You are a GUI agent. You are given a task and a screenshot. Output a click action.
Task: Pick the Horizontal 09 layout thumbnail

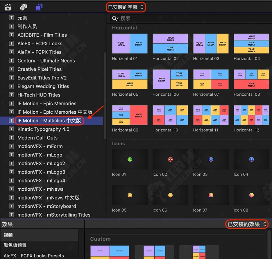[x=130, y=115]
